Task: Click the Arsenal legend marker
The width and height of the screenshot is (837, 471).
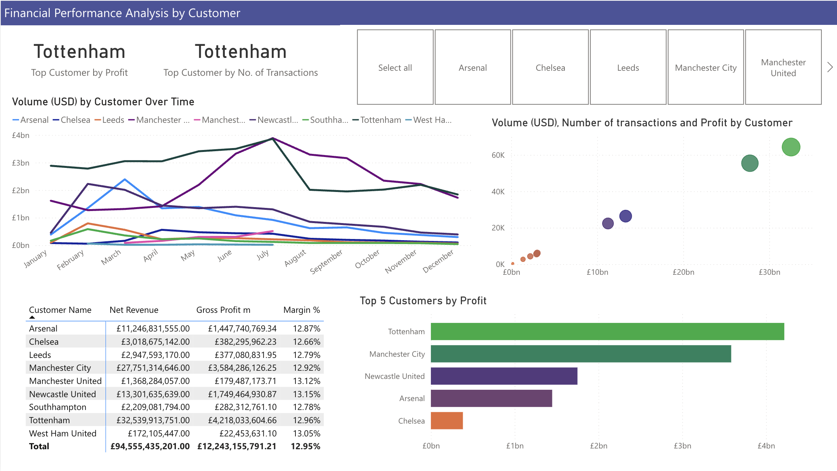Action: (16, 120)
